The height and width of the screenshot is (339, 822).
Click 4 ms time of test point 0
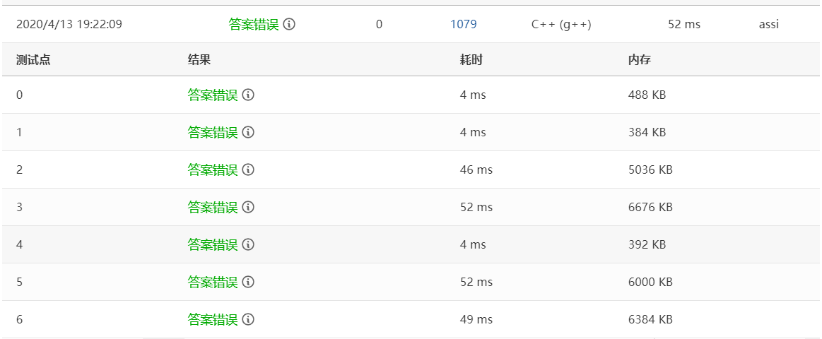click(x=473, y=95)
